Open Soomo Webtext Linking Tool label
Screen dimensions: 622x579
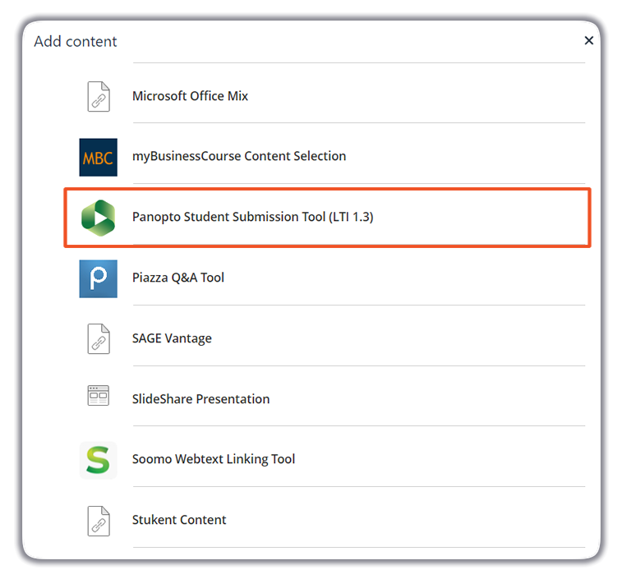tap(214, 459)
